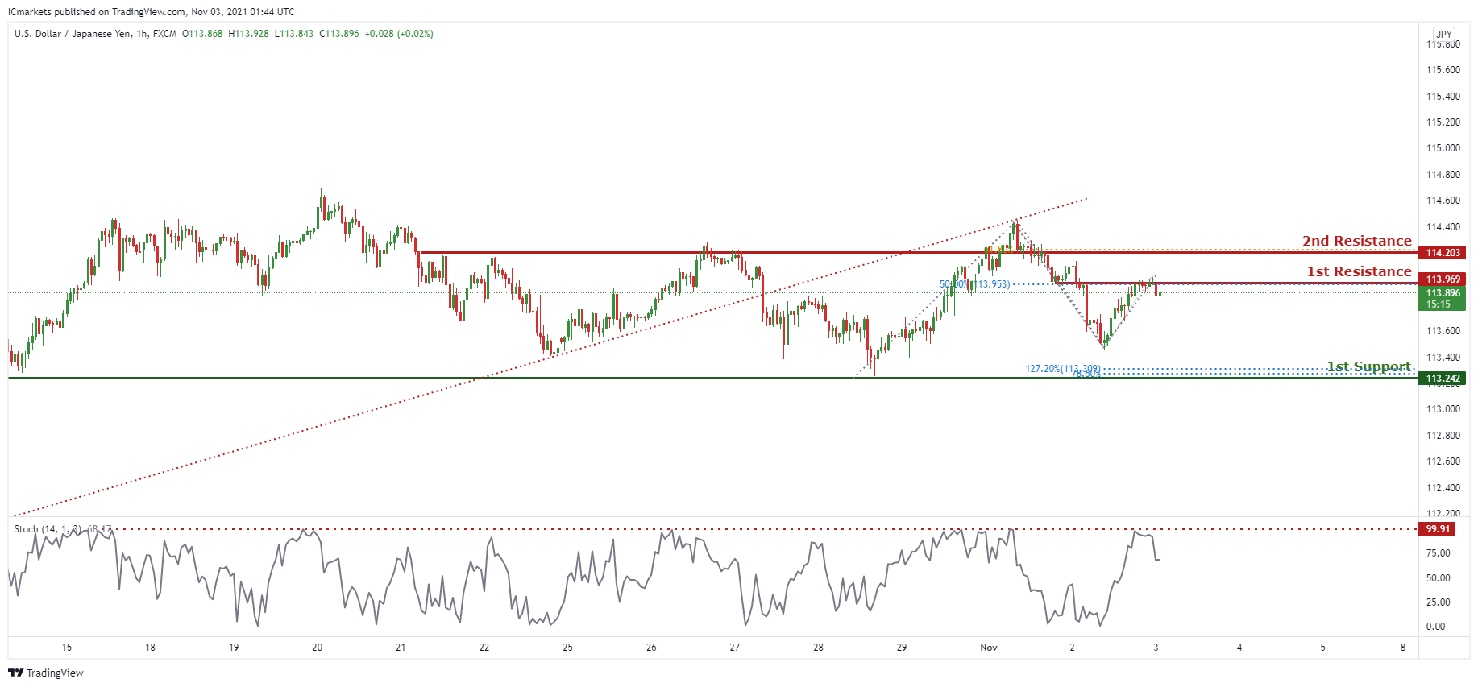This screenshot has width=1478, height=687.
Task: Click the 78.60% Fibonacci label
Action: [1086, 374]
